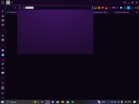Open Discord in the sidebar
Image resolution: width=139 pixels, height=104 pixels.
point(3,73)
